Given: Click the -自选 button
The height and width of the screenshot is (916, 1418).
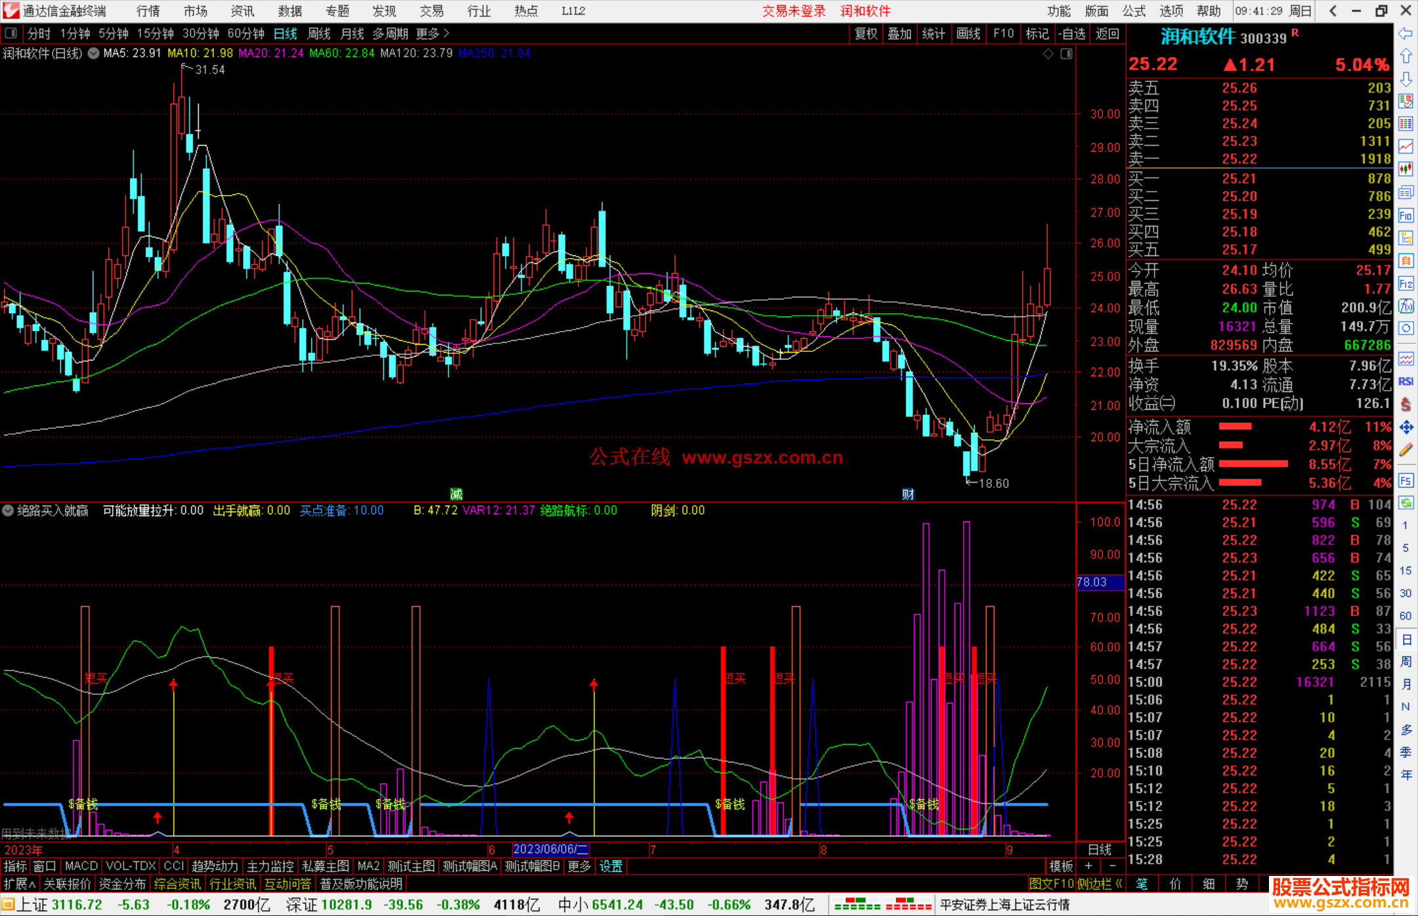Looking at the screenshot, I should (x=1072, y=33).
